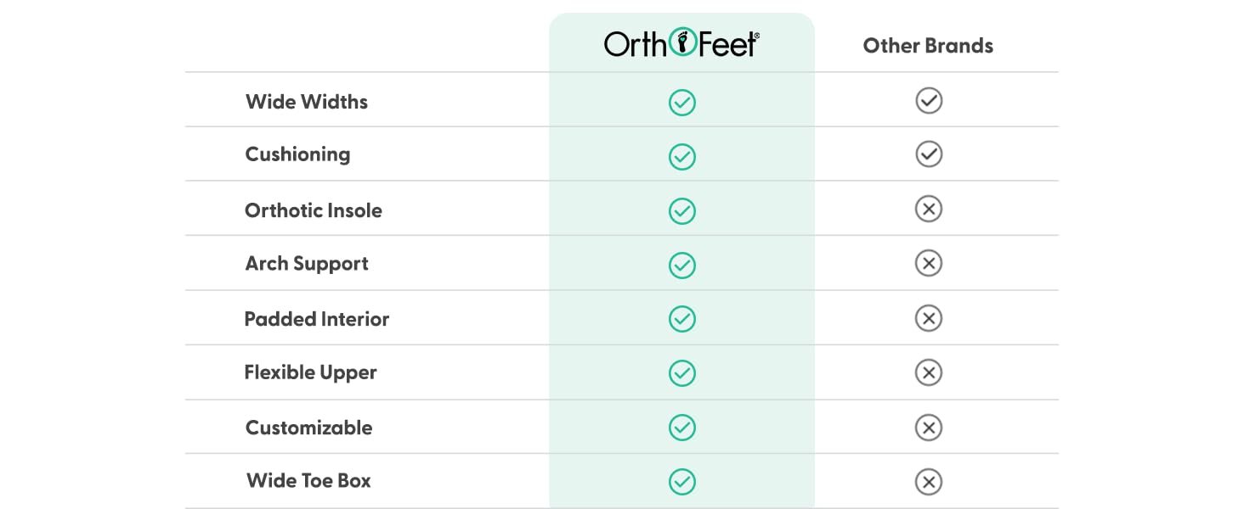1244x509 pixels.
Task: Click OrthoFeet's green check for Wide Widths
Action: point(681,103)
